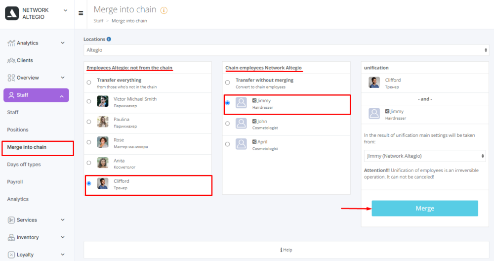The width and height of the screenshot is (494, 261).
Task: Toggle the hamburger sidebar menu icon
Action: (81, 13)
